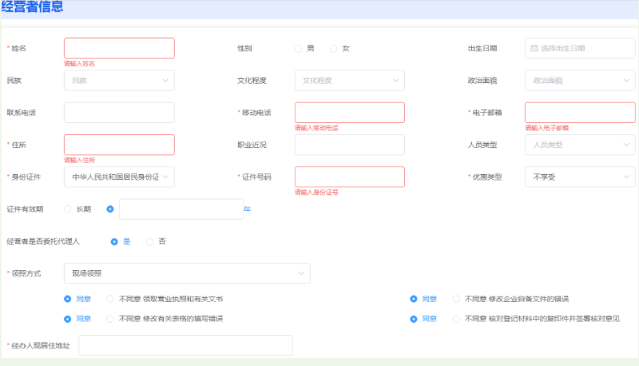Image resolution: width=639 pixels, height=366 pixels.
Task: Open the 身份证件 type dropdown
Action: pos(119,177)
